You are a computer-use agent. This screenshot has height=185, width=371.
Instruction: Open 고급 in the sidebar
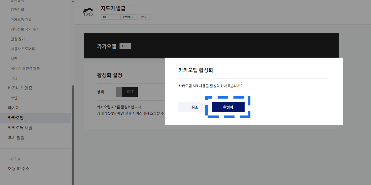pos(14,78)
